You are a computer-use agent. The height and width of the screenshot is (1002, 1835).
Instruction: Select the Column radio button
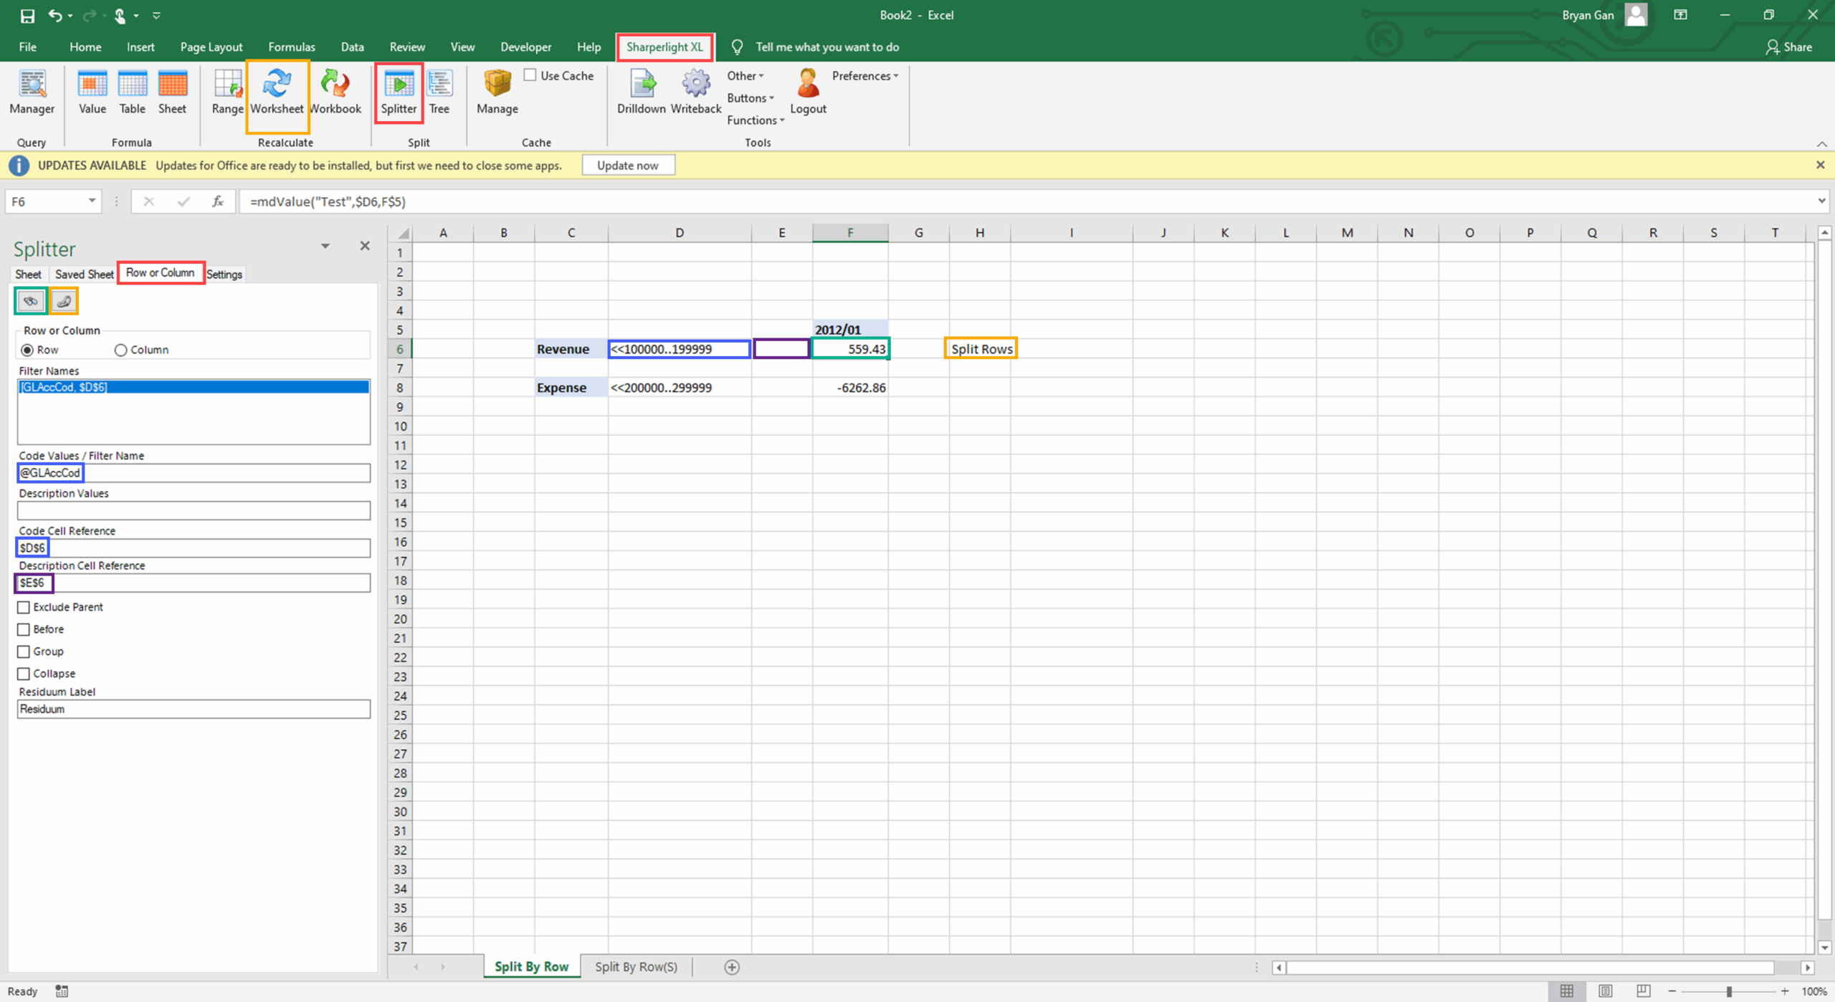click(120, 350)
